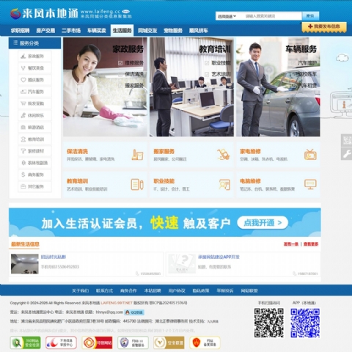This screenshot has width=352, height=352.
Task: Click the 餐饮美食 wine glass icon
Action: tap(23, 68)
